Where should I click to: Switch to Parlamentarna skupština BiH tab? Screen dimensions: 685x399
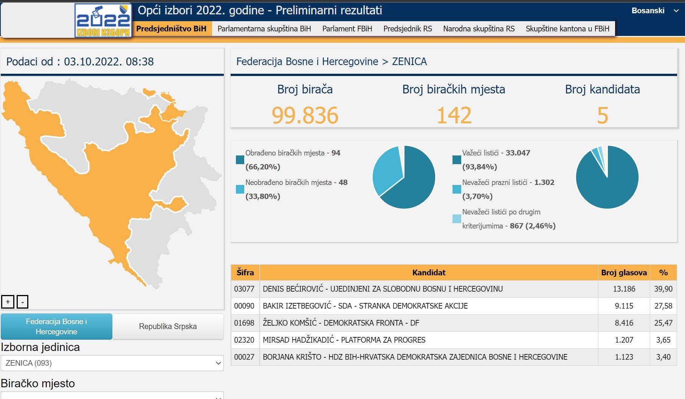264,29
